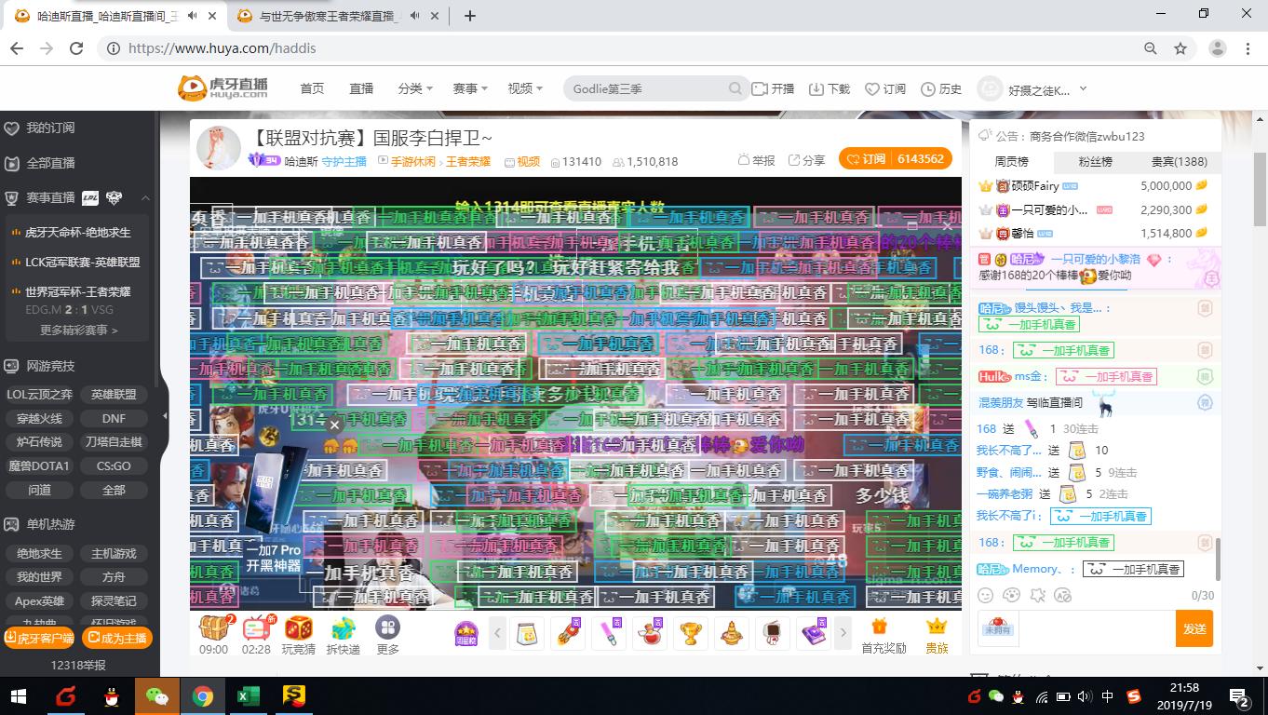Screen dimensions: 1268x715
Task: Toggle the speaker volume in system tray
Action: (1085, 695)
